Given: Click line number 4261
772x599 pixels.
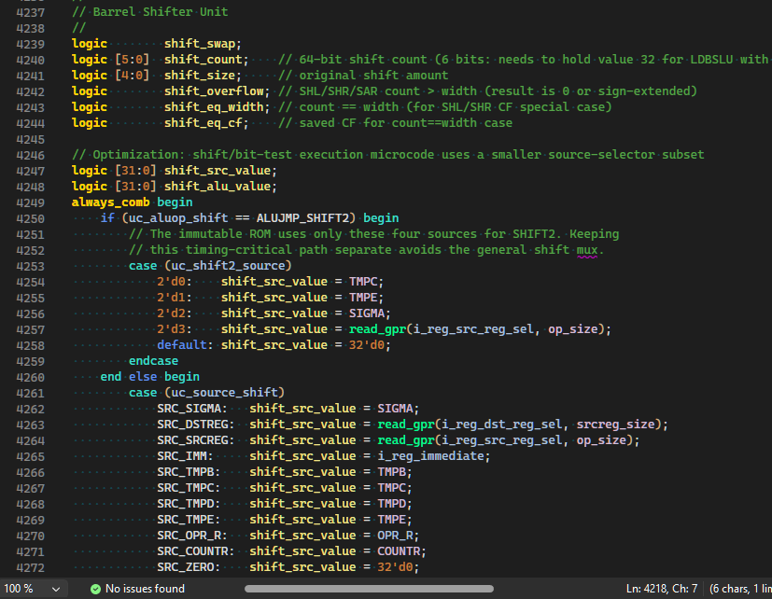Looking at the screenshot, I should [x=30, y=393].
